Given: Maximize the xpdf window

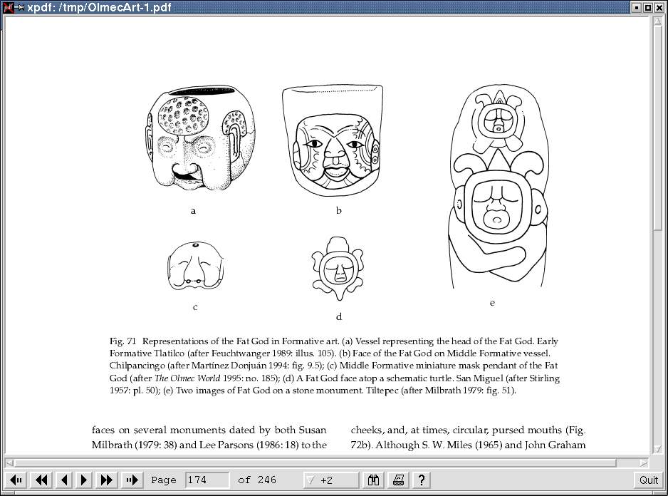Looking at the screenshot, I should [647, 7].
